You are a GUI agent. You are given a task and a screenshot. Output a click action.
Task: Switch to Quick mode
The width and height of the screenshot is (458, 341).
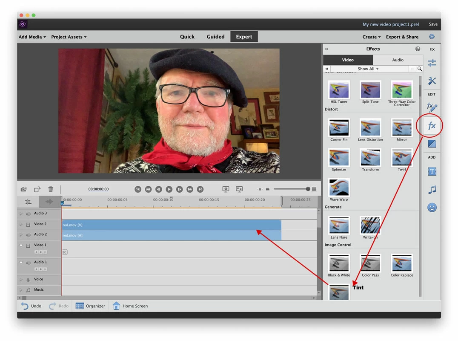pos(187,37)
